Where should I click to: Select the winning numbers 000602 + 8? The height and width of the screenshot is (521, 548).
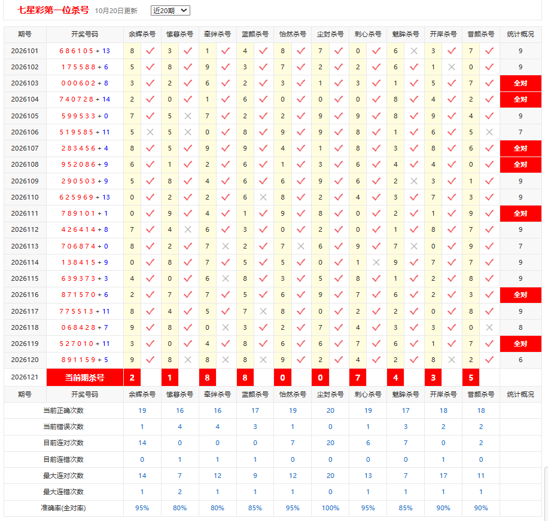click(84, 84)
